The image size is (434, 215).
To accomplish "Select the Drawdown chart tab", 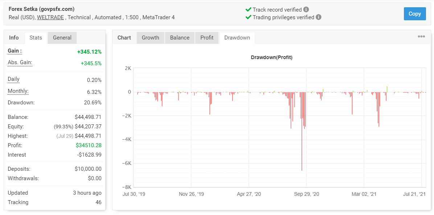I will coord(237,38).
